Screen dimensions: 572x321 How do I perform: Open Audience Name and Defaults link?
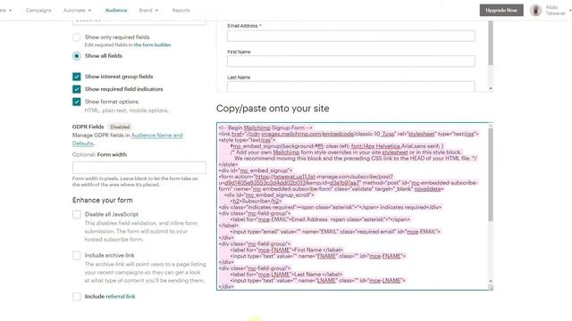click(x=157, y=136)
